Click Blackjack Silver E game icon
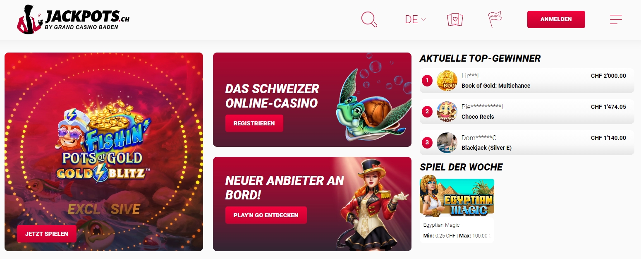The image size is (641, 259). [x=447, y=143]
